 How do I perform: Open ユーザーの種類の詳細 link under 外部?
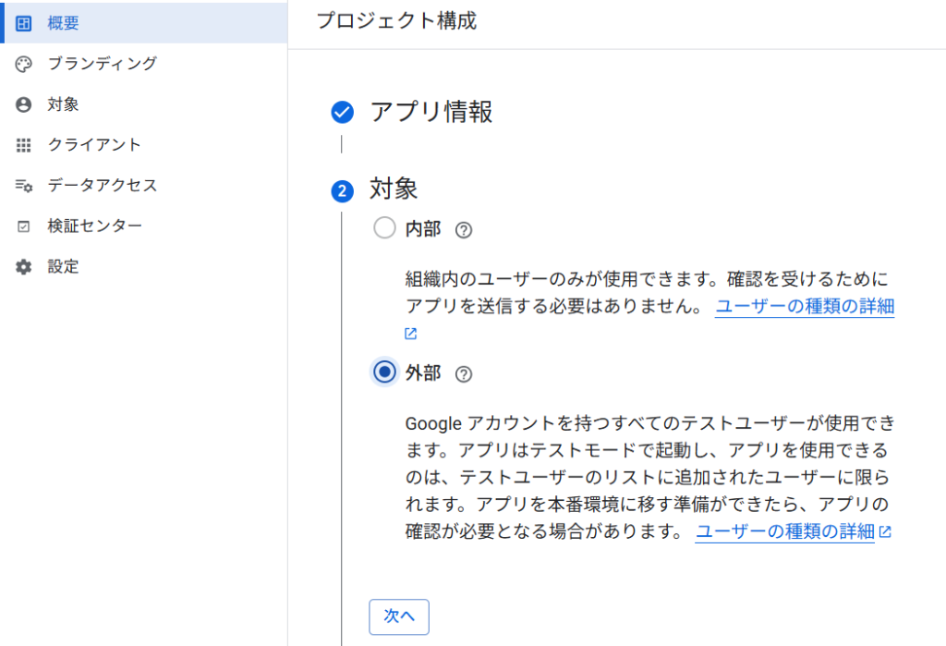coord(784,531)
